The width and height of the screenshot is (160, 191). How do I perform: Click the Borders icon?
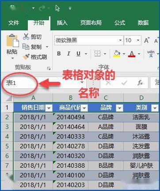[97, 54]
